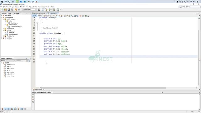
Task: Click the Debug Project toolbar icon
Action: (x=54, y=10)
